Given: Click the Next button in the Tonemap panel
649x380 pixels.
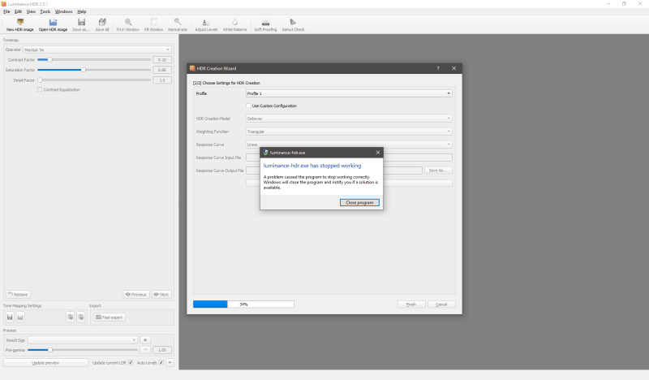Looking at the screenshot, I should [161, 294].
